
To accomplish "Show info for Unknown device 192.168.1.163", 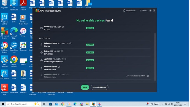I will click(x=70, y=43).
